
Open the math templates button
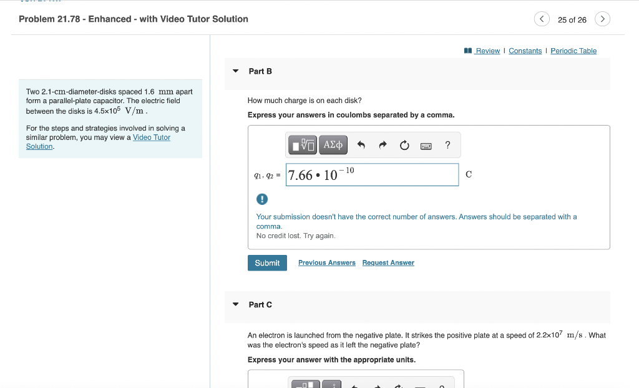pos(303,145)
